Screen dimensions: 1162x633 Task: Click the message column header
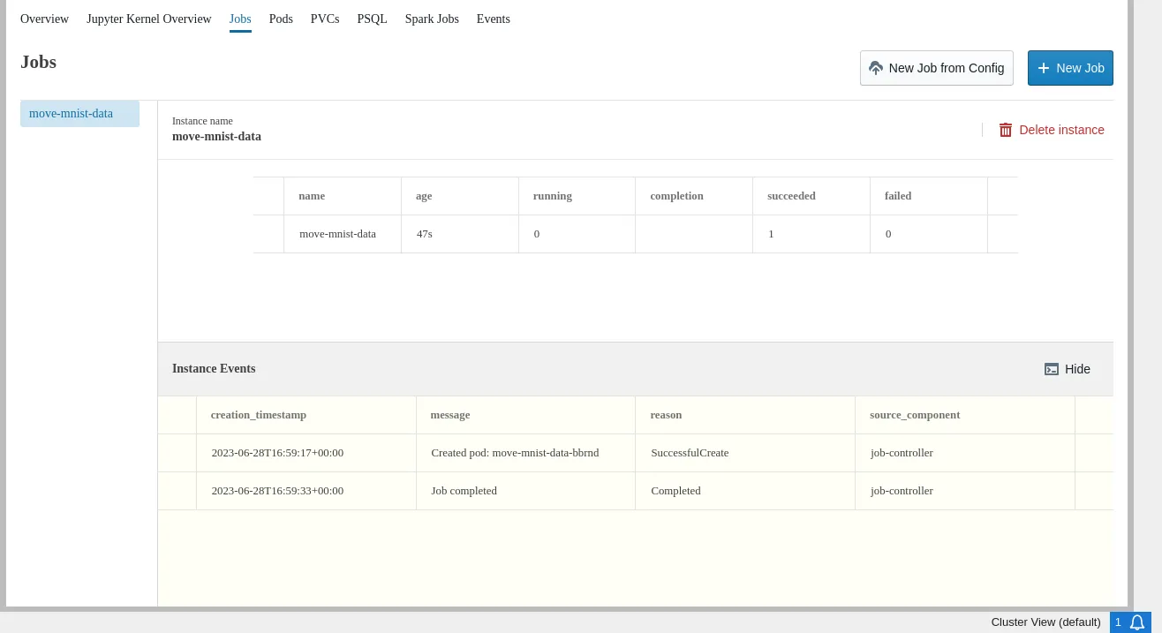pos(526,415)
